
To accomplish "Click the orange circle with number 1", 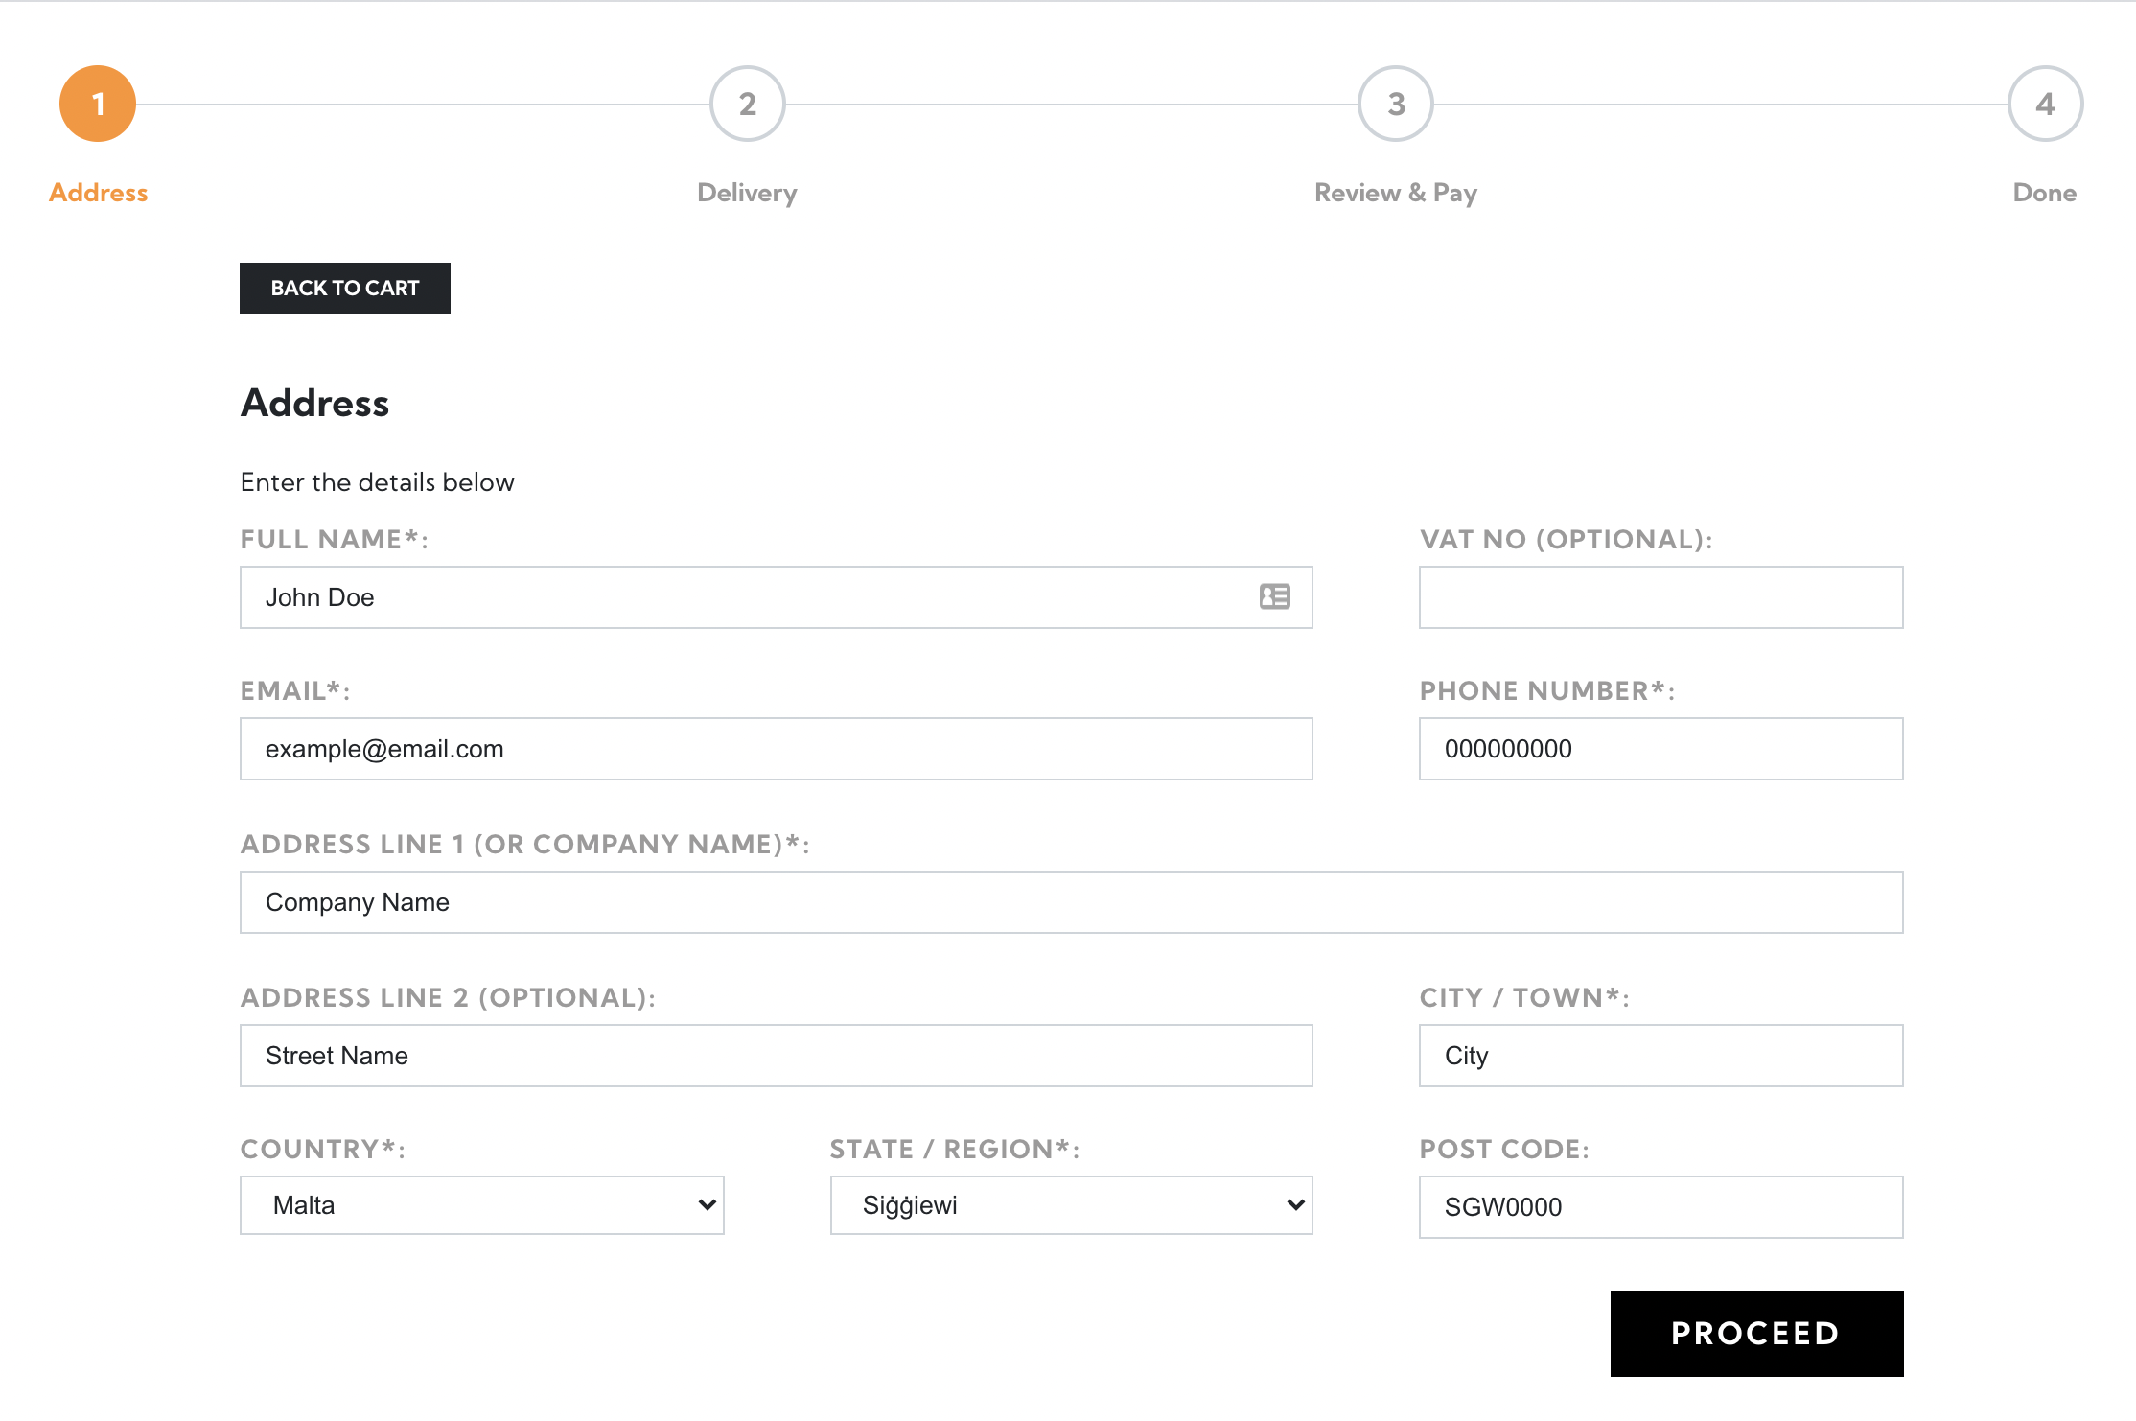I will click(x=97, y=106).
